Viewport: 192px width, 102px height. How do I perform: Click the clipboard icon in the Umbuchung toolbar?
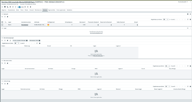[8, 84]
